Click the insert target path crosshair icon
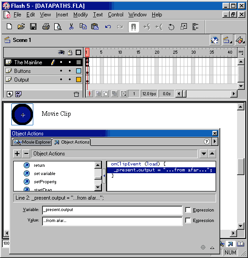The height and width of the screenshot is (258, 248). click(x=203, y=248)
